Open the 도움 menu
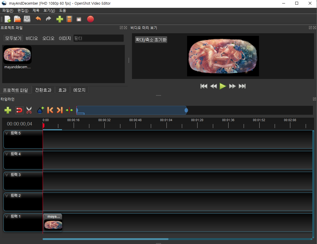 pyautogui.click(x=62, y=10)
